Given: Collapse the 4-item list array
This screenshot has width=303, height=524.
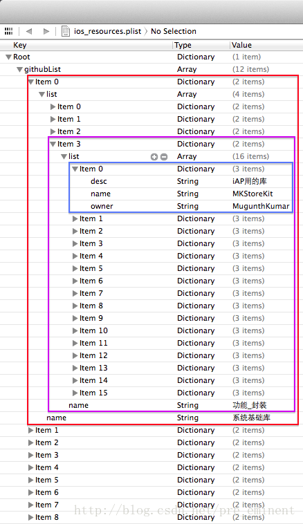Looking at the screenshot, I should (42, 94).
